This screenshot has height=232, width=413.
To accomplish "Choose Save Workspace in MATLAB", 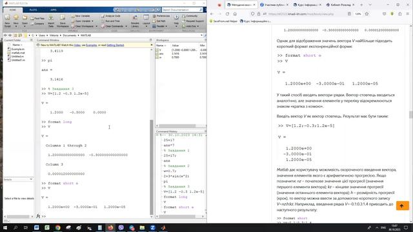I will pos(63,21).
